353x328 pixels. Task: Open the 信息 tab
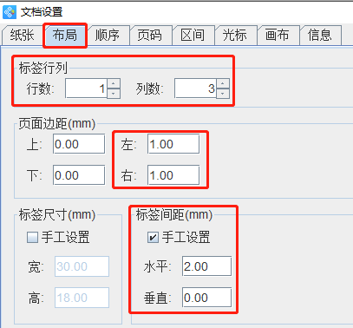click(320, 36)
